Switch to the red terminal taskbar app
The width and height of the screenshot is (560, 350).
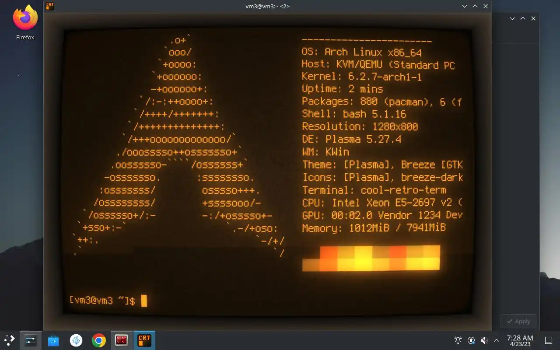click(121, 340)
